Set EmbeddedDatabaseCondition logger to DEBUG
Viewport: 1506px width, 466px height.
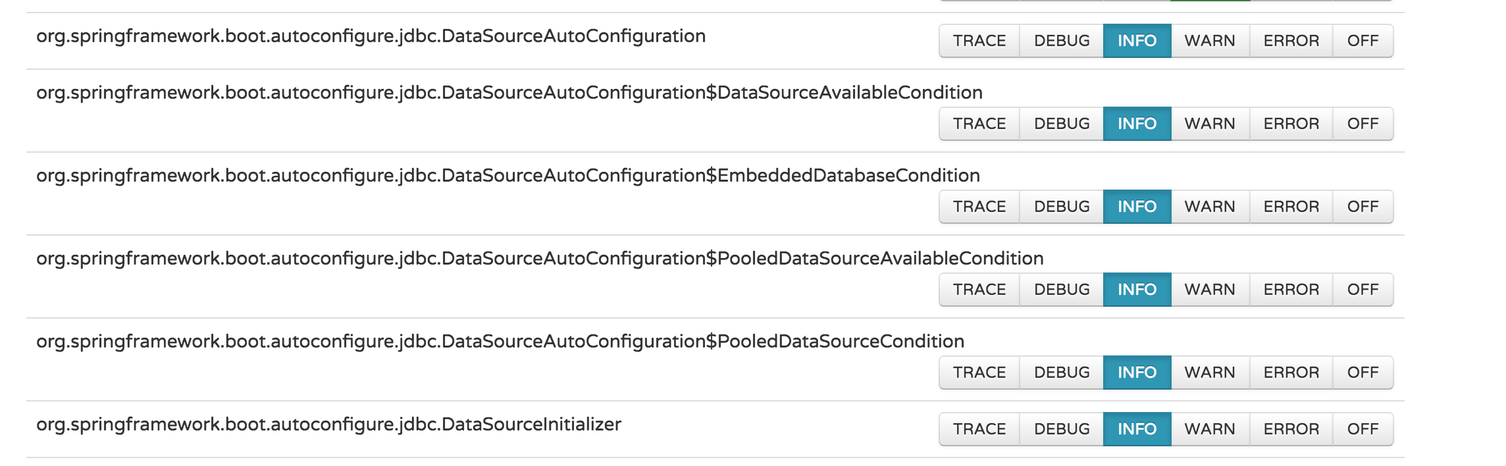[x=1062, y=207]
